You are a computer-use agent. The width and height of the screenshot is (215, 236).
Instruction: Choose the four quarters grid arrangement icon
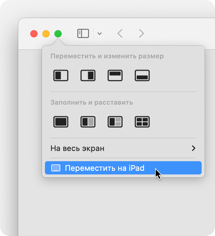142,122
